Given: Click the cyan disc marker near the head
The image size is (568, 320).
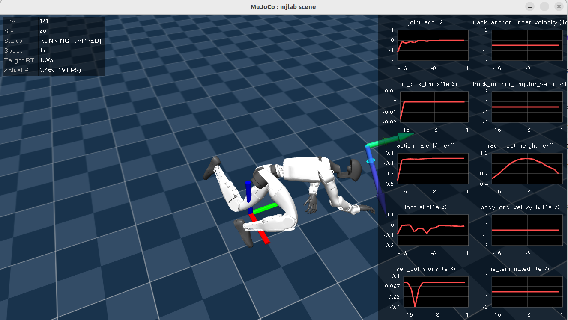Looking at the screenshot, I should [x=371, y=161].
